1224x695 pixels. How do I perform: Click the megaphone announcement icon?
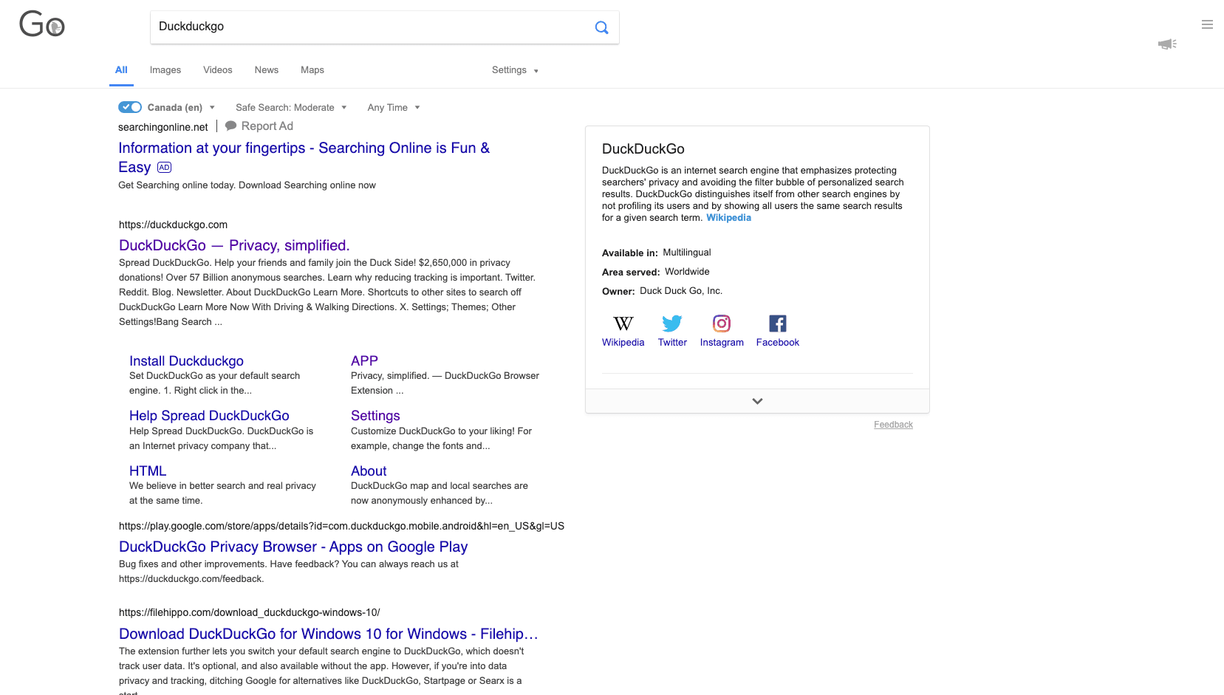pos(1167,44)
